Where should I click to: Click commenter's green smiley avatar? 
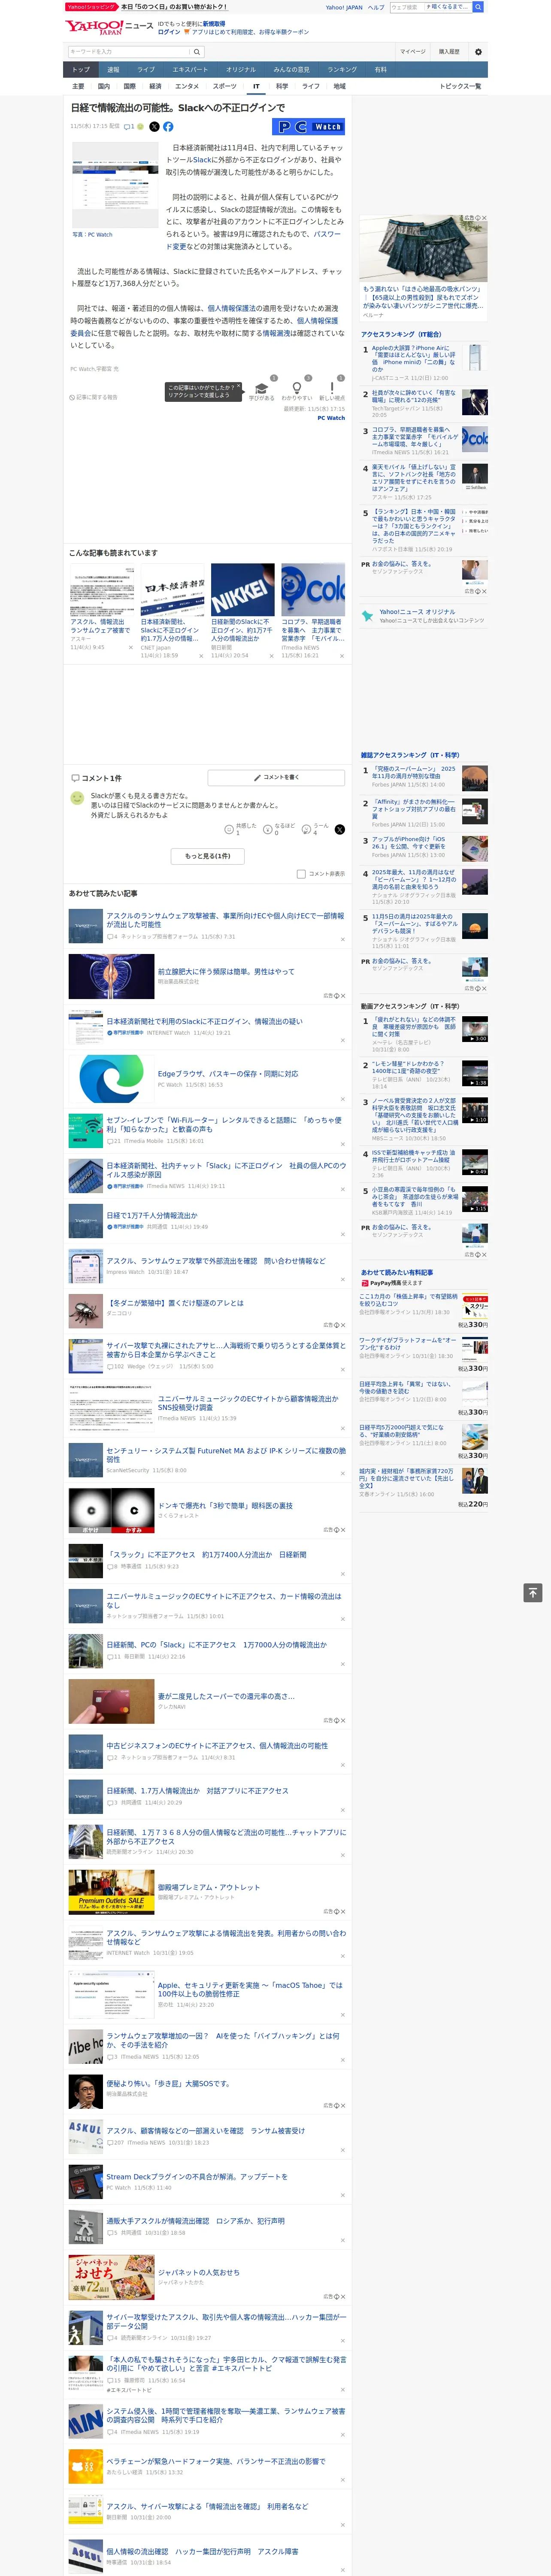coord(77,798)
